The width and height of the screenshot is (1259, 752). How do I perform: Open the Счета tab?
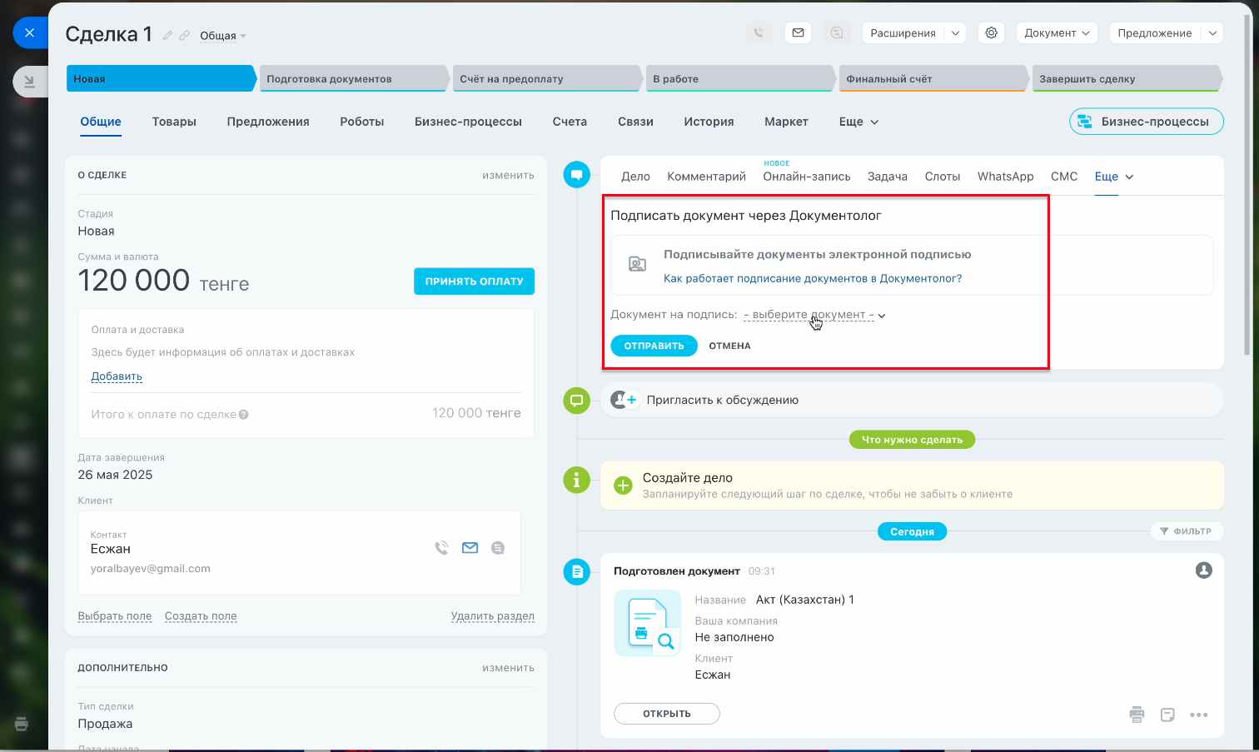570,122
